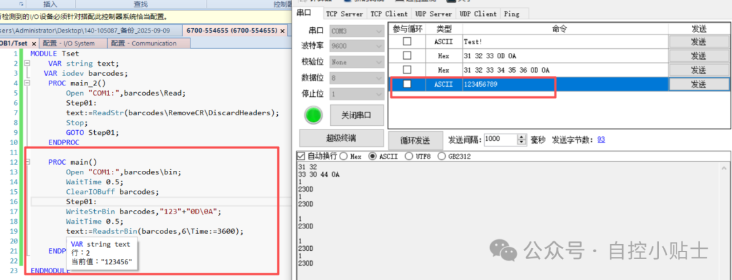The width and height of the screenshot is (732, 280).
Task: Open the 校验位 None dropdown
Action: tap(357, 62)
